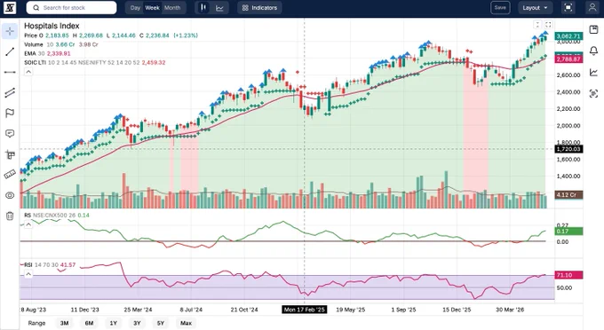This screenshot has height=330, width=604.
Task: Switch to Day timeframe
Action: (135, 8)
